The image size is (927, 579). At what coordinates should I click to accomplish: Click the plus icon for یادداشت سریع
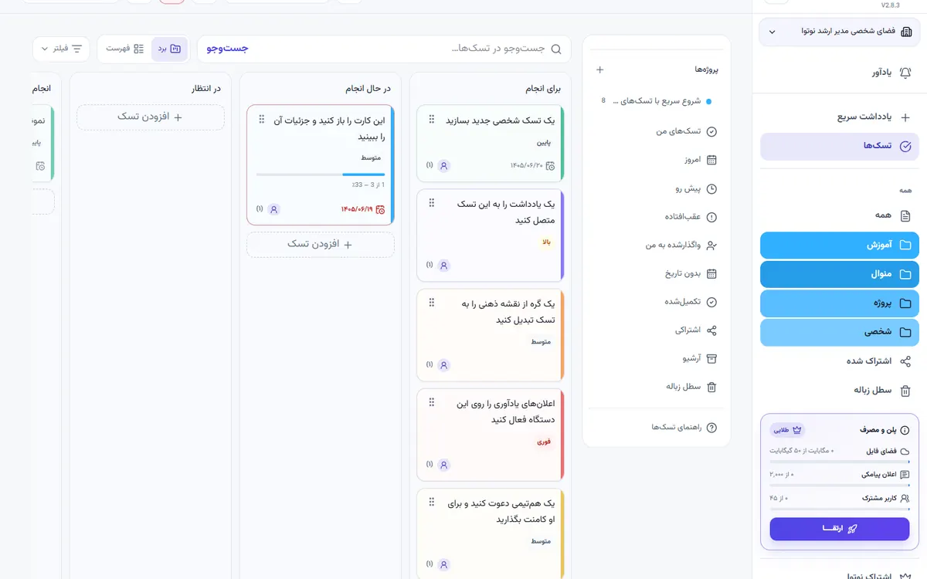(905, 117)
